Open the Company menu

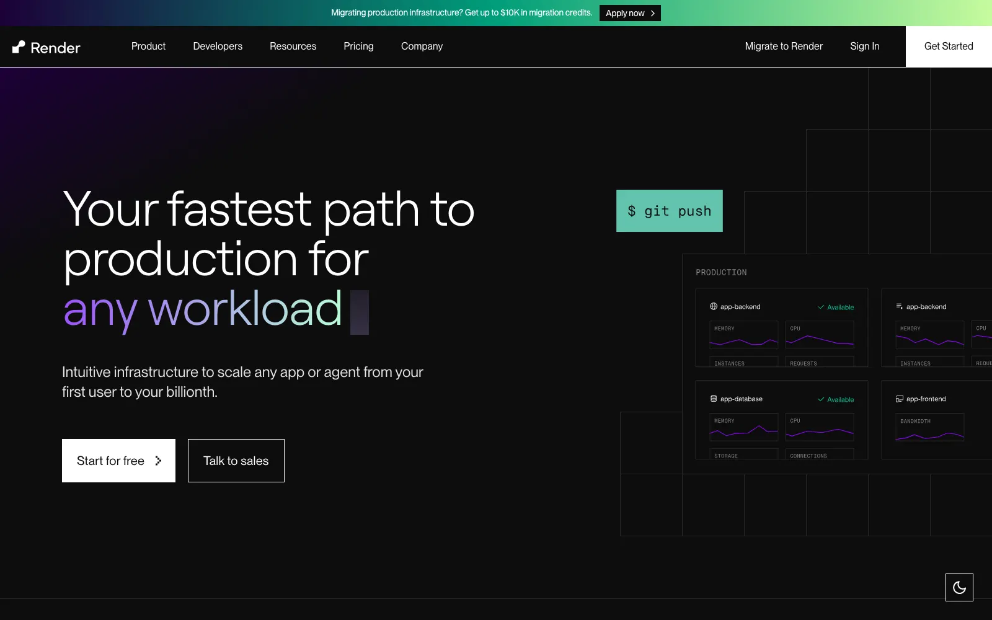[422, 46]
